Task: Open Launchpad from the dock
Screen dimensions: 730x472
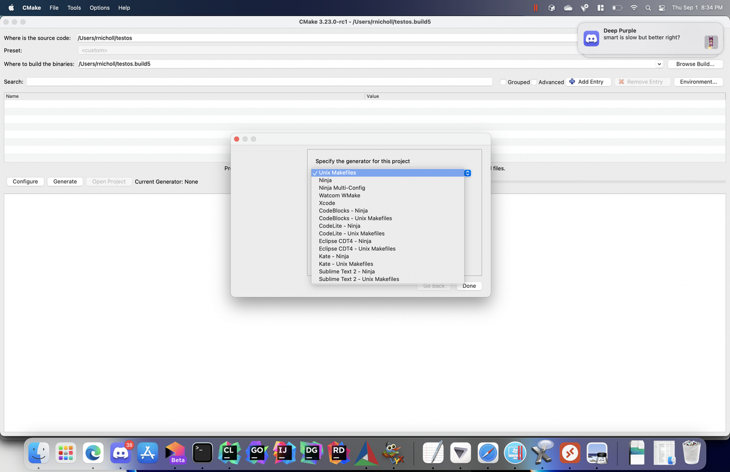Action: coord(65,453)
